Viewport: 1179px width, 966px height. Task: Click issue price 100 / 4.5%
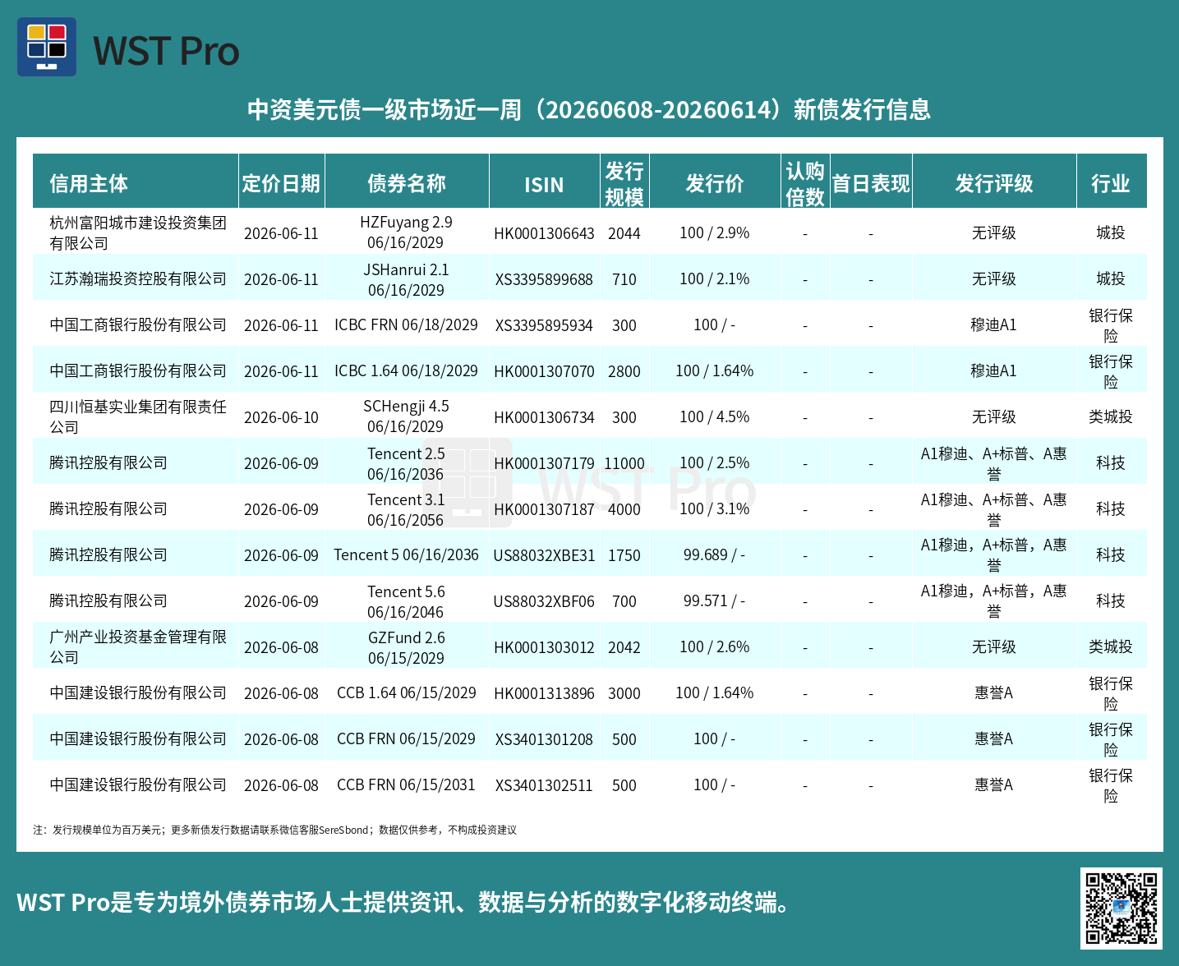coord(715,417)
